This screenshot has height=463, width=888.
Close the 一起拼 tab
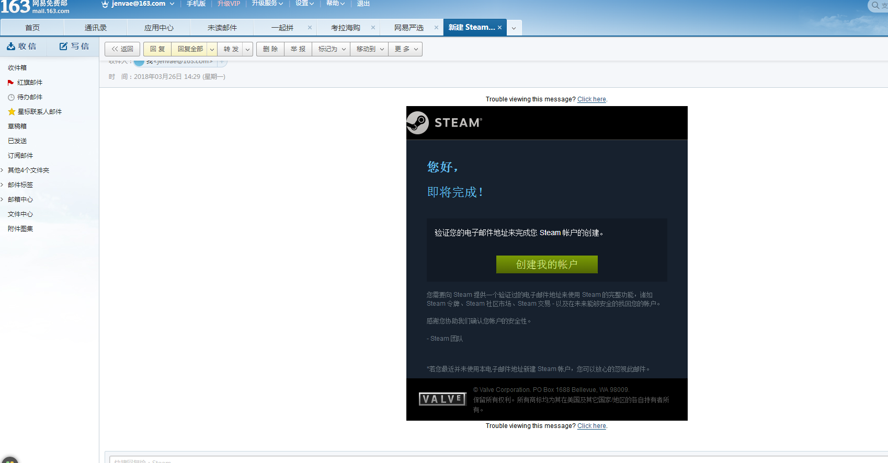click(310, 28)
